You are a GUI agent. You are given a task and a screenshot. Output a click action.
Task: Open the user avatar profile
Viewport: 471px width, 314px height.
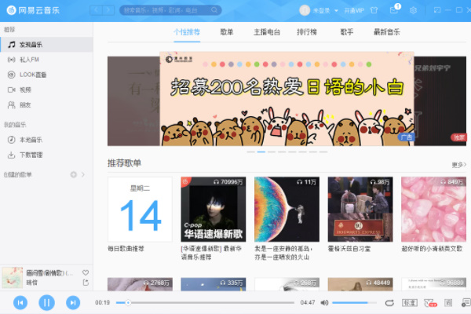(x=305, y=10)
